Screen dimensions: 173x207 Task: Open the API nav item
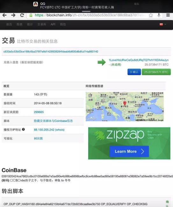53,24
